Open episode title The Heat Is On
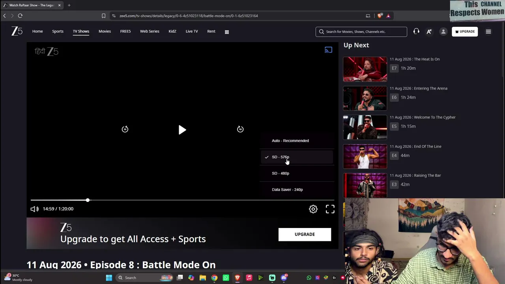Screen dimensions: 505x284 [x=415, y=59]
